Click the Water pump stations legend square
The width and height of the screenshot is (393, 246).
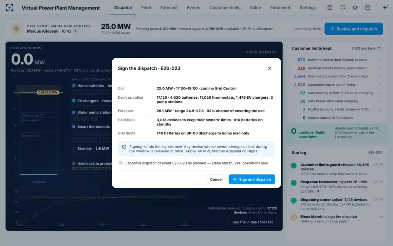pos(74,113)
